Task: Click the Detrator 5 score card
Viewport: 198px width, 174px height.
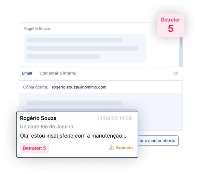Action: click(x=171, y=25)
